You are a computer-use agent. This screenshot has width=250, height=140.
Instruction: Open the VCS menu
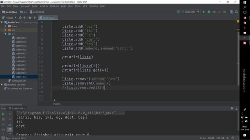pyautogui.click(x=85, y=6)
